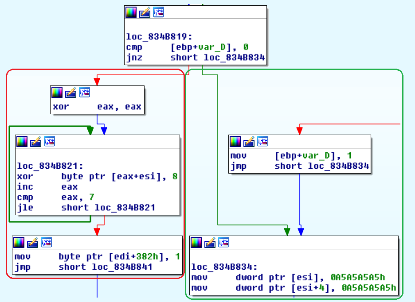
Task: Click the pencil icon in the loc_834B821 loop block
Action: click(x=35, y=142)
